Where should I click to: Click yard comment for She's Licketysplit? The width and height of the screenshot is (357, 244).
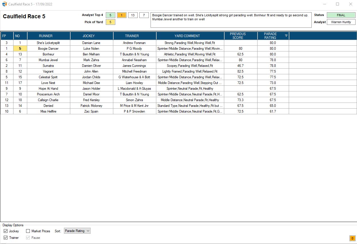[x=190, y=43]
